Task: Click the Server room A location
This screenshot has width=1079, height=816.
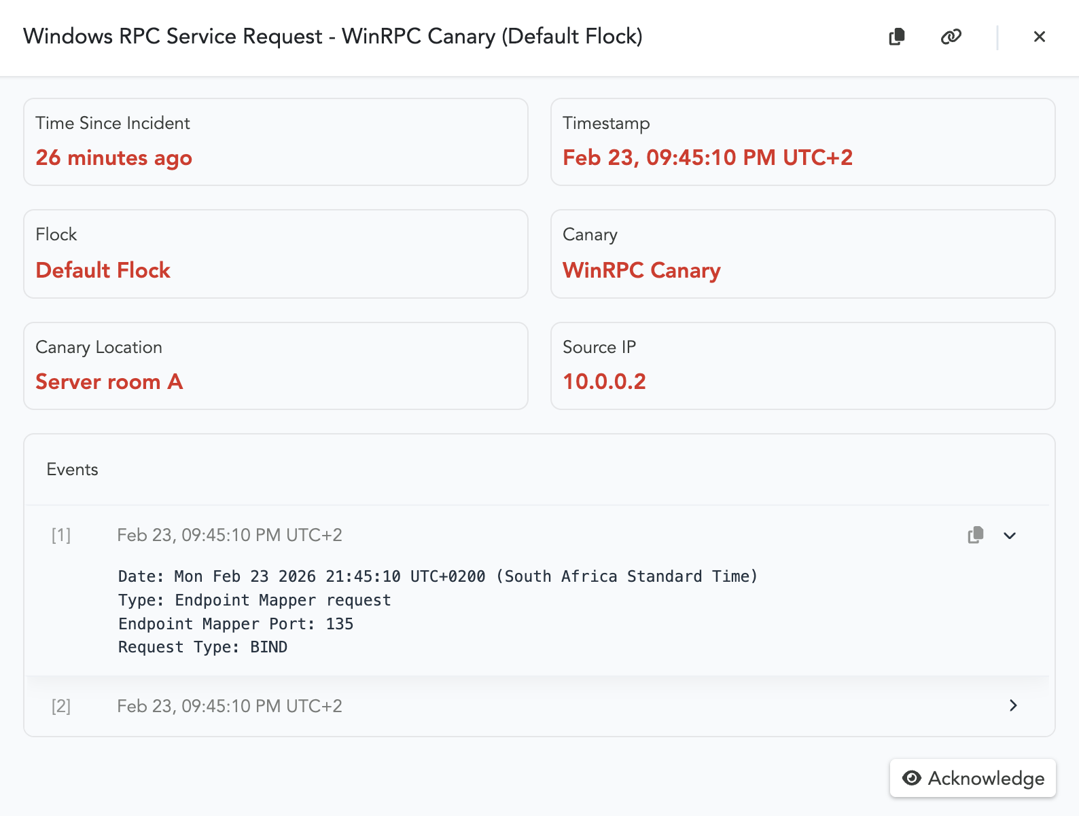Action: coord(109,382)
